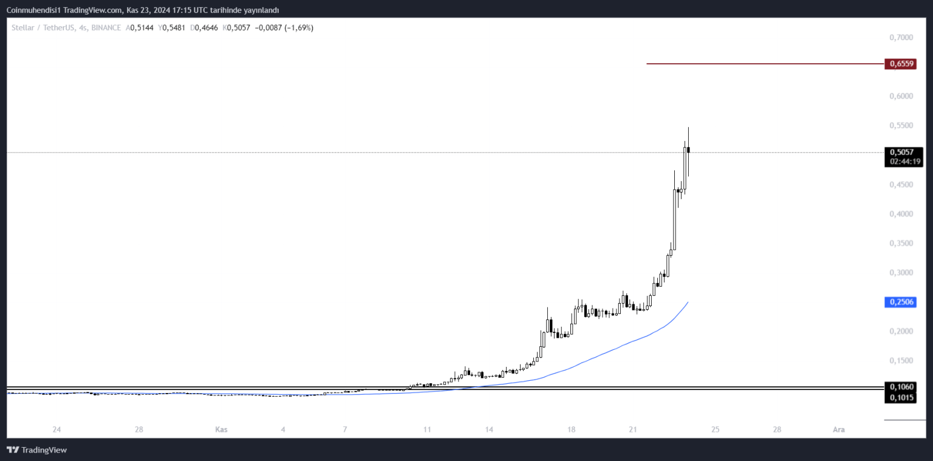Click the 0,1015 horizontal level label
This screenshot has height=461, width=933.
click(x=902, y=398)
